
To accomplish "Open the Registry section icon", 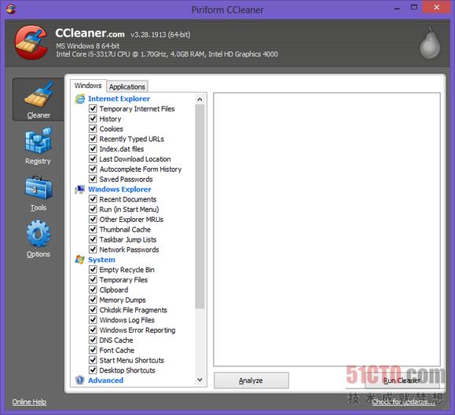I will [x=39, y=140].
